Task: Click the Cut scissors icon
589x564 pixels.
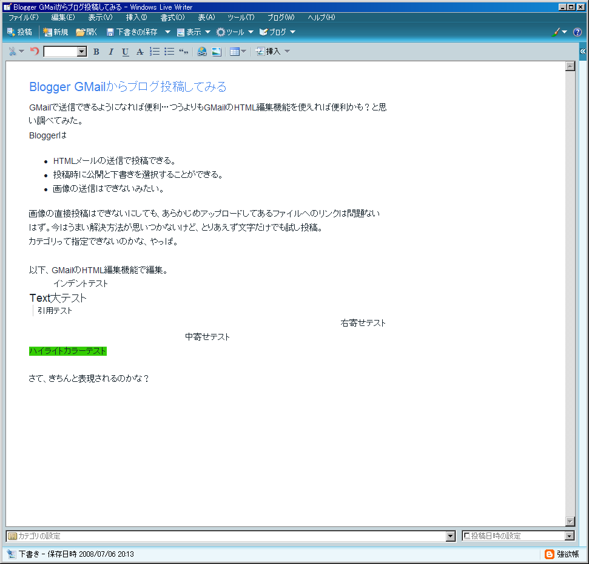Action: (x=12, y=52)
